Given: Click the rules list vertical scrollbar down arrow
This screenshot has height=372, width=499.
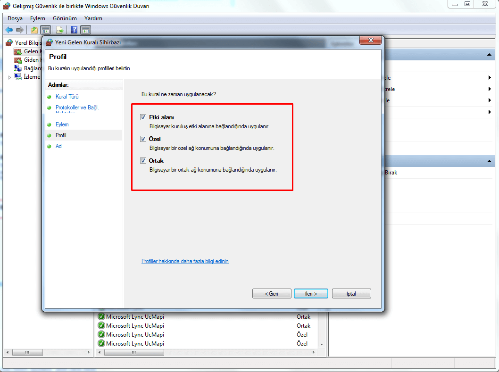Looking at the screenshot, I should coord(322,345).
